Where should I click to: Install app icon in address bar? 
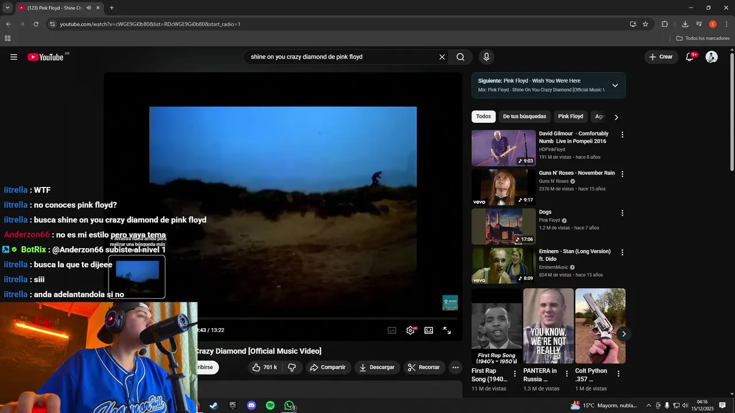pyautogui.click(x=633, y=24)
